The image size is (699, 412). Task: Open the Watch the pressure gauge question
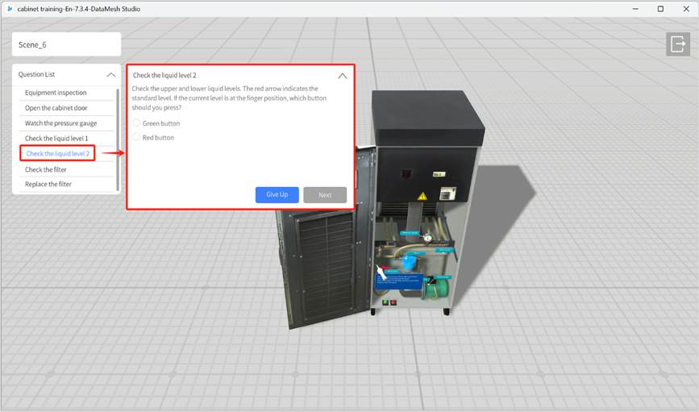pyautogui.click(x=60, y=123)
